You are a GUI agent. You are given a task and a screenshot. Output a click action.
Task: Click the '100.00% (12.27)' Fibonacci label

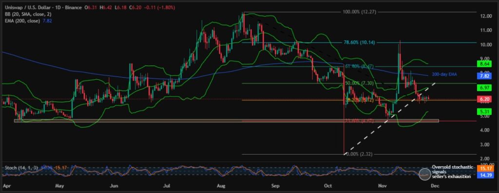(359, 12)
